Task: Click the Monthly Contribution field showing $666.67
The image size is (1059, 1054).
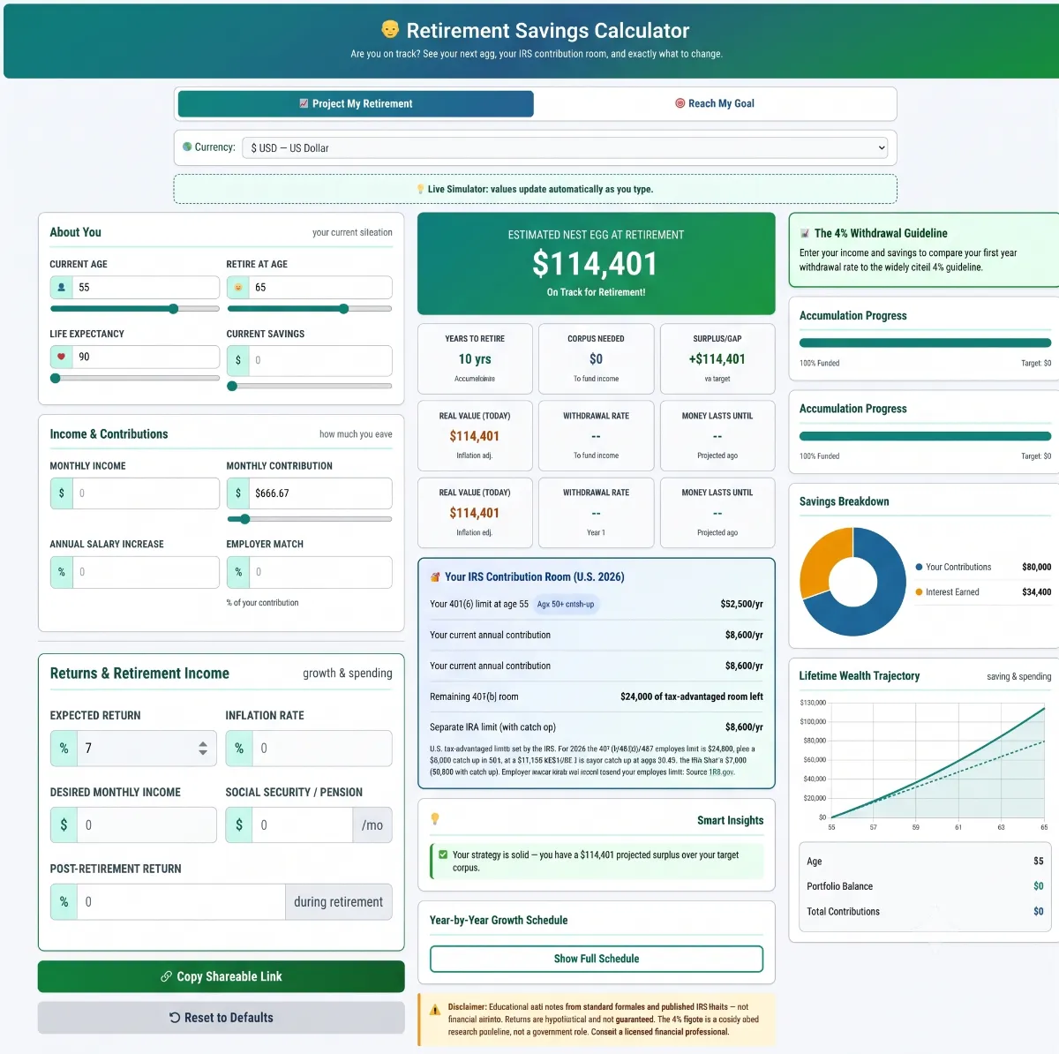Action: (319, 493)
